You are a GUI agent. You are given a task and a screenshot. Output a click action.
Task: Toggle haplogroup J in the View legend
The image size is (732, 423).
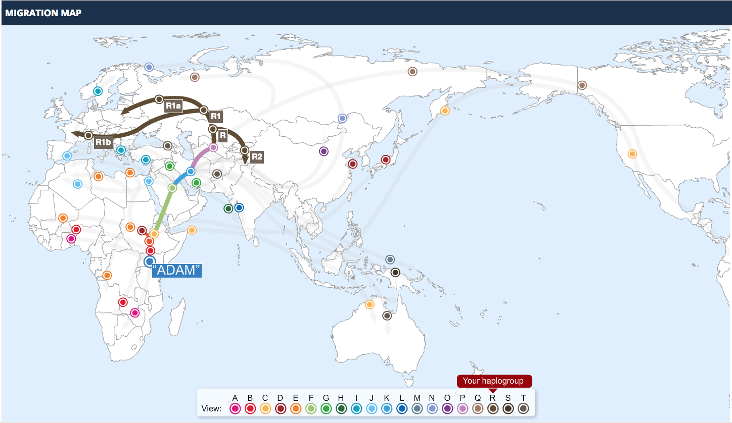tap(371, 409)
